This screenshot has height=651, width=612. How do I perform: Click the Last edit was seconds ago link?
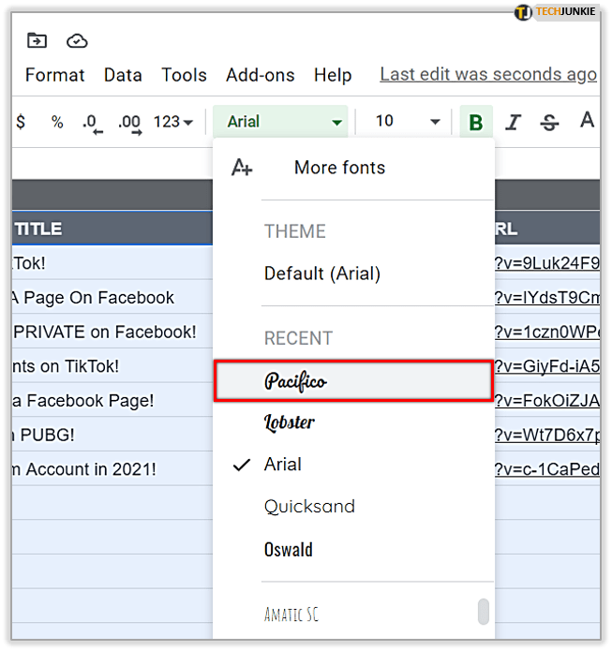(x=487, y=75)
